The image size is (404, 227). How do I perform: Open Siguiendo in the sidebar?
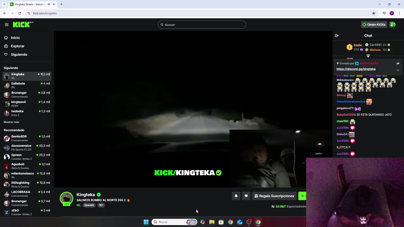click(x=19, y=55)
